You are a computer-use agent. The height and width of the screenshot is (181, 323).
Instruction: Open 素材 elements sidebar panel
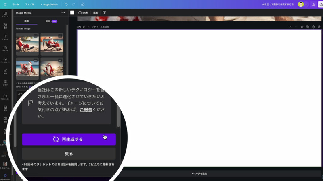5,26
